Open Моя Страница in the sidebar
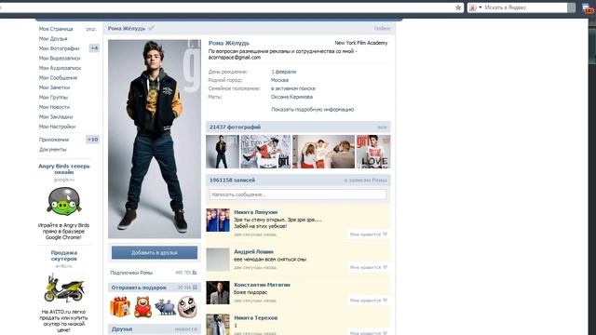 pos(56,29)
